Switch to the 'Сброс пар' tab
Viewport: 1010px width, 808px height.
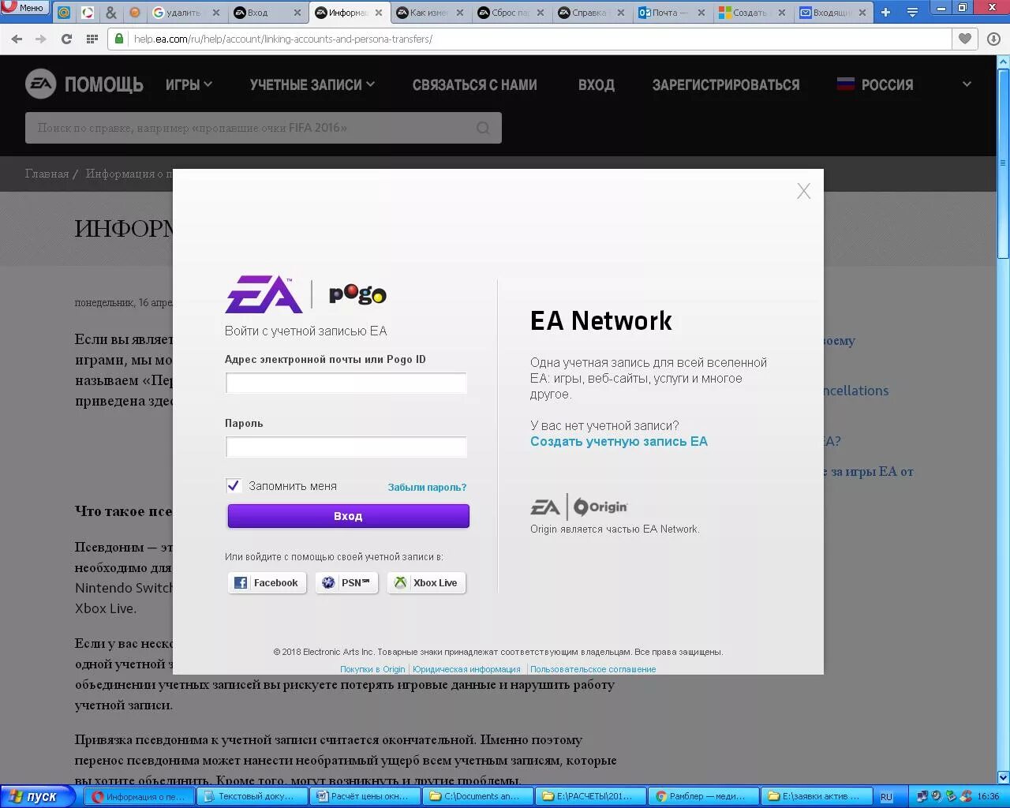511,13
